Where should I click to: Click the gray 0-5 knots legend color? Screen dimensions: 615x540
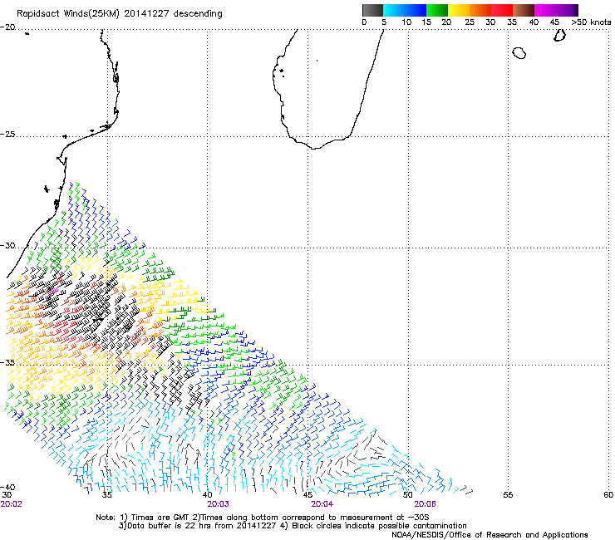[x=372, y=10]
